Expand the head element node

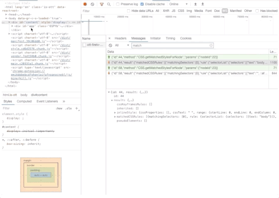click(x=6, y=14)
